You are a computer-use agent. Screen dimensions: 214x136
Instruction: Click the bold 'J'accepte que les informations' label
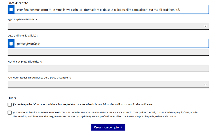[x=82, y=104]
